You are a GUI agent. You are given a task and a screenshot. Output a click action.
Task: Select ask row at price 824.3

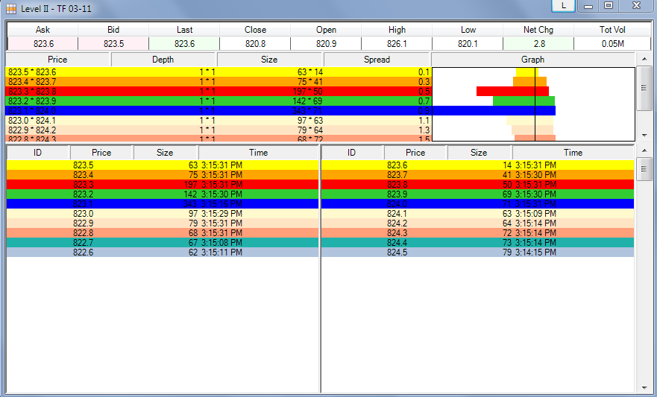[478, 232]
